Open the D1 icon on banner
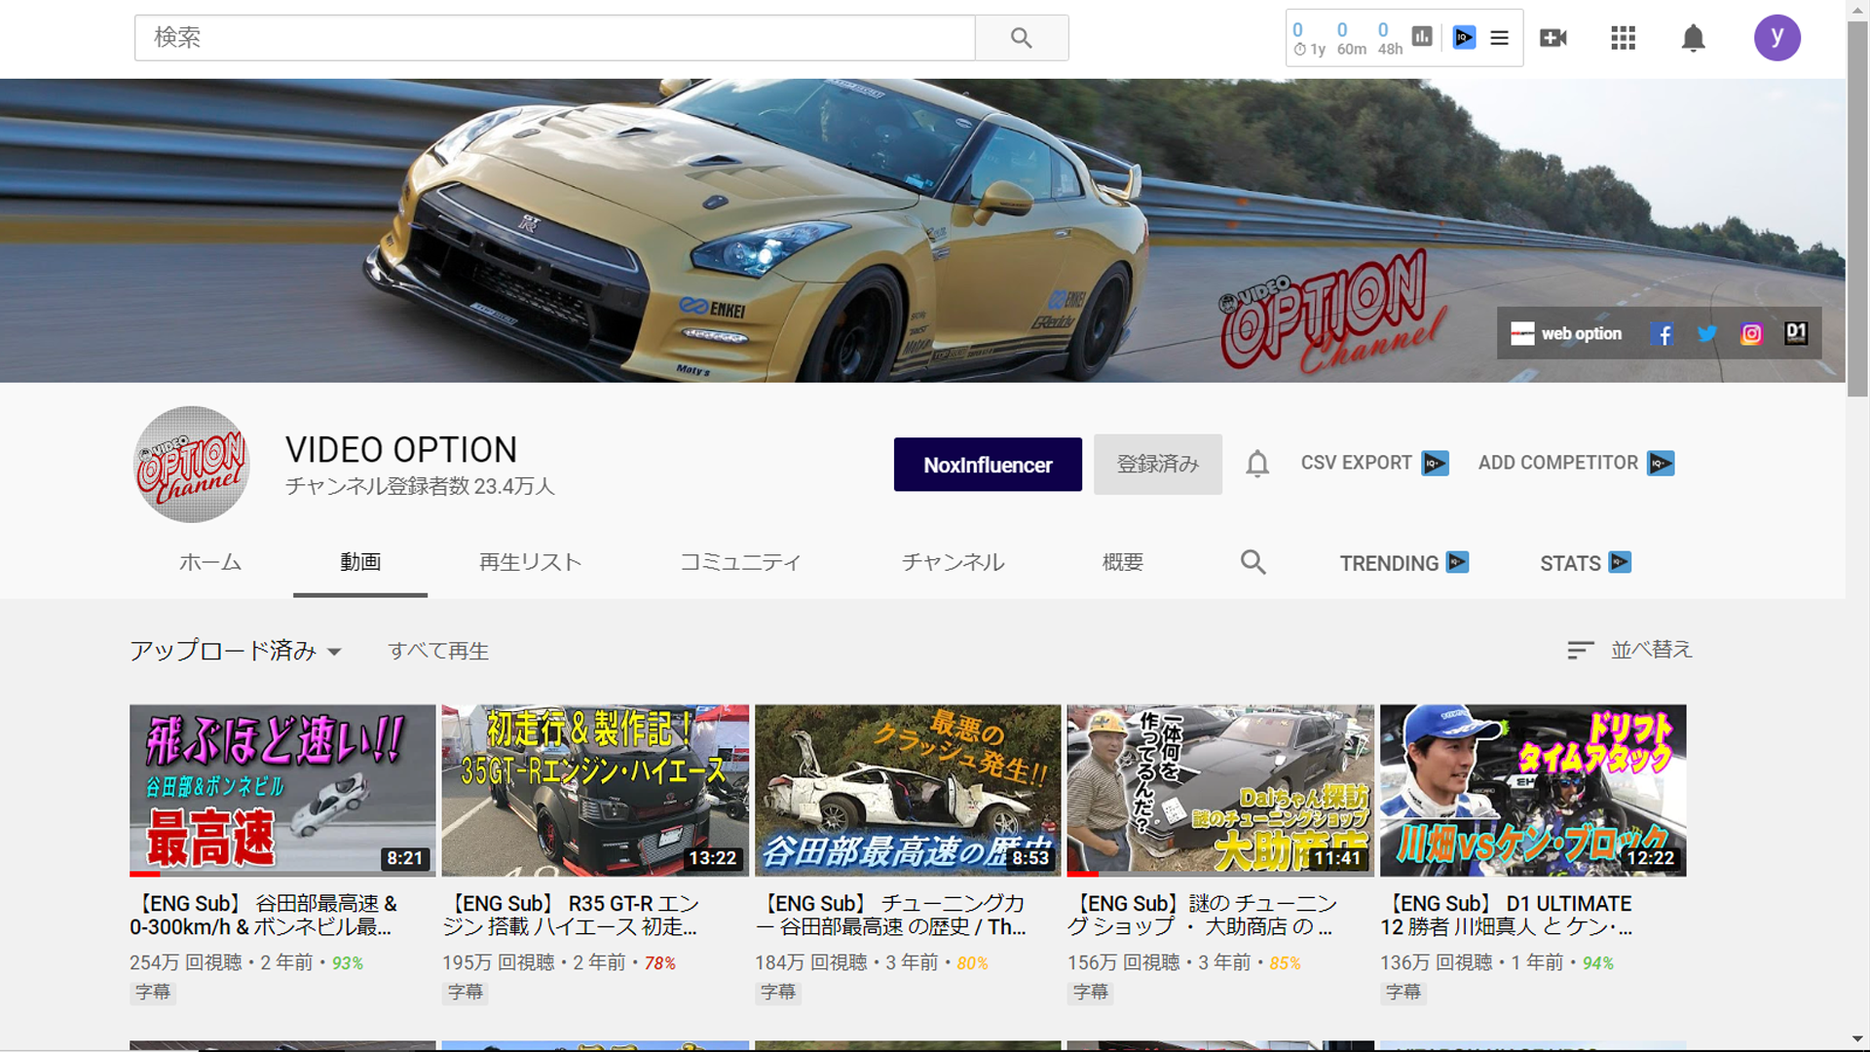The image size is (1870, 1052). (x=1796, y=334)
